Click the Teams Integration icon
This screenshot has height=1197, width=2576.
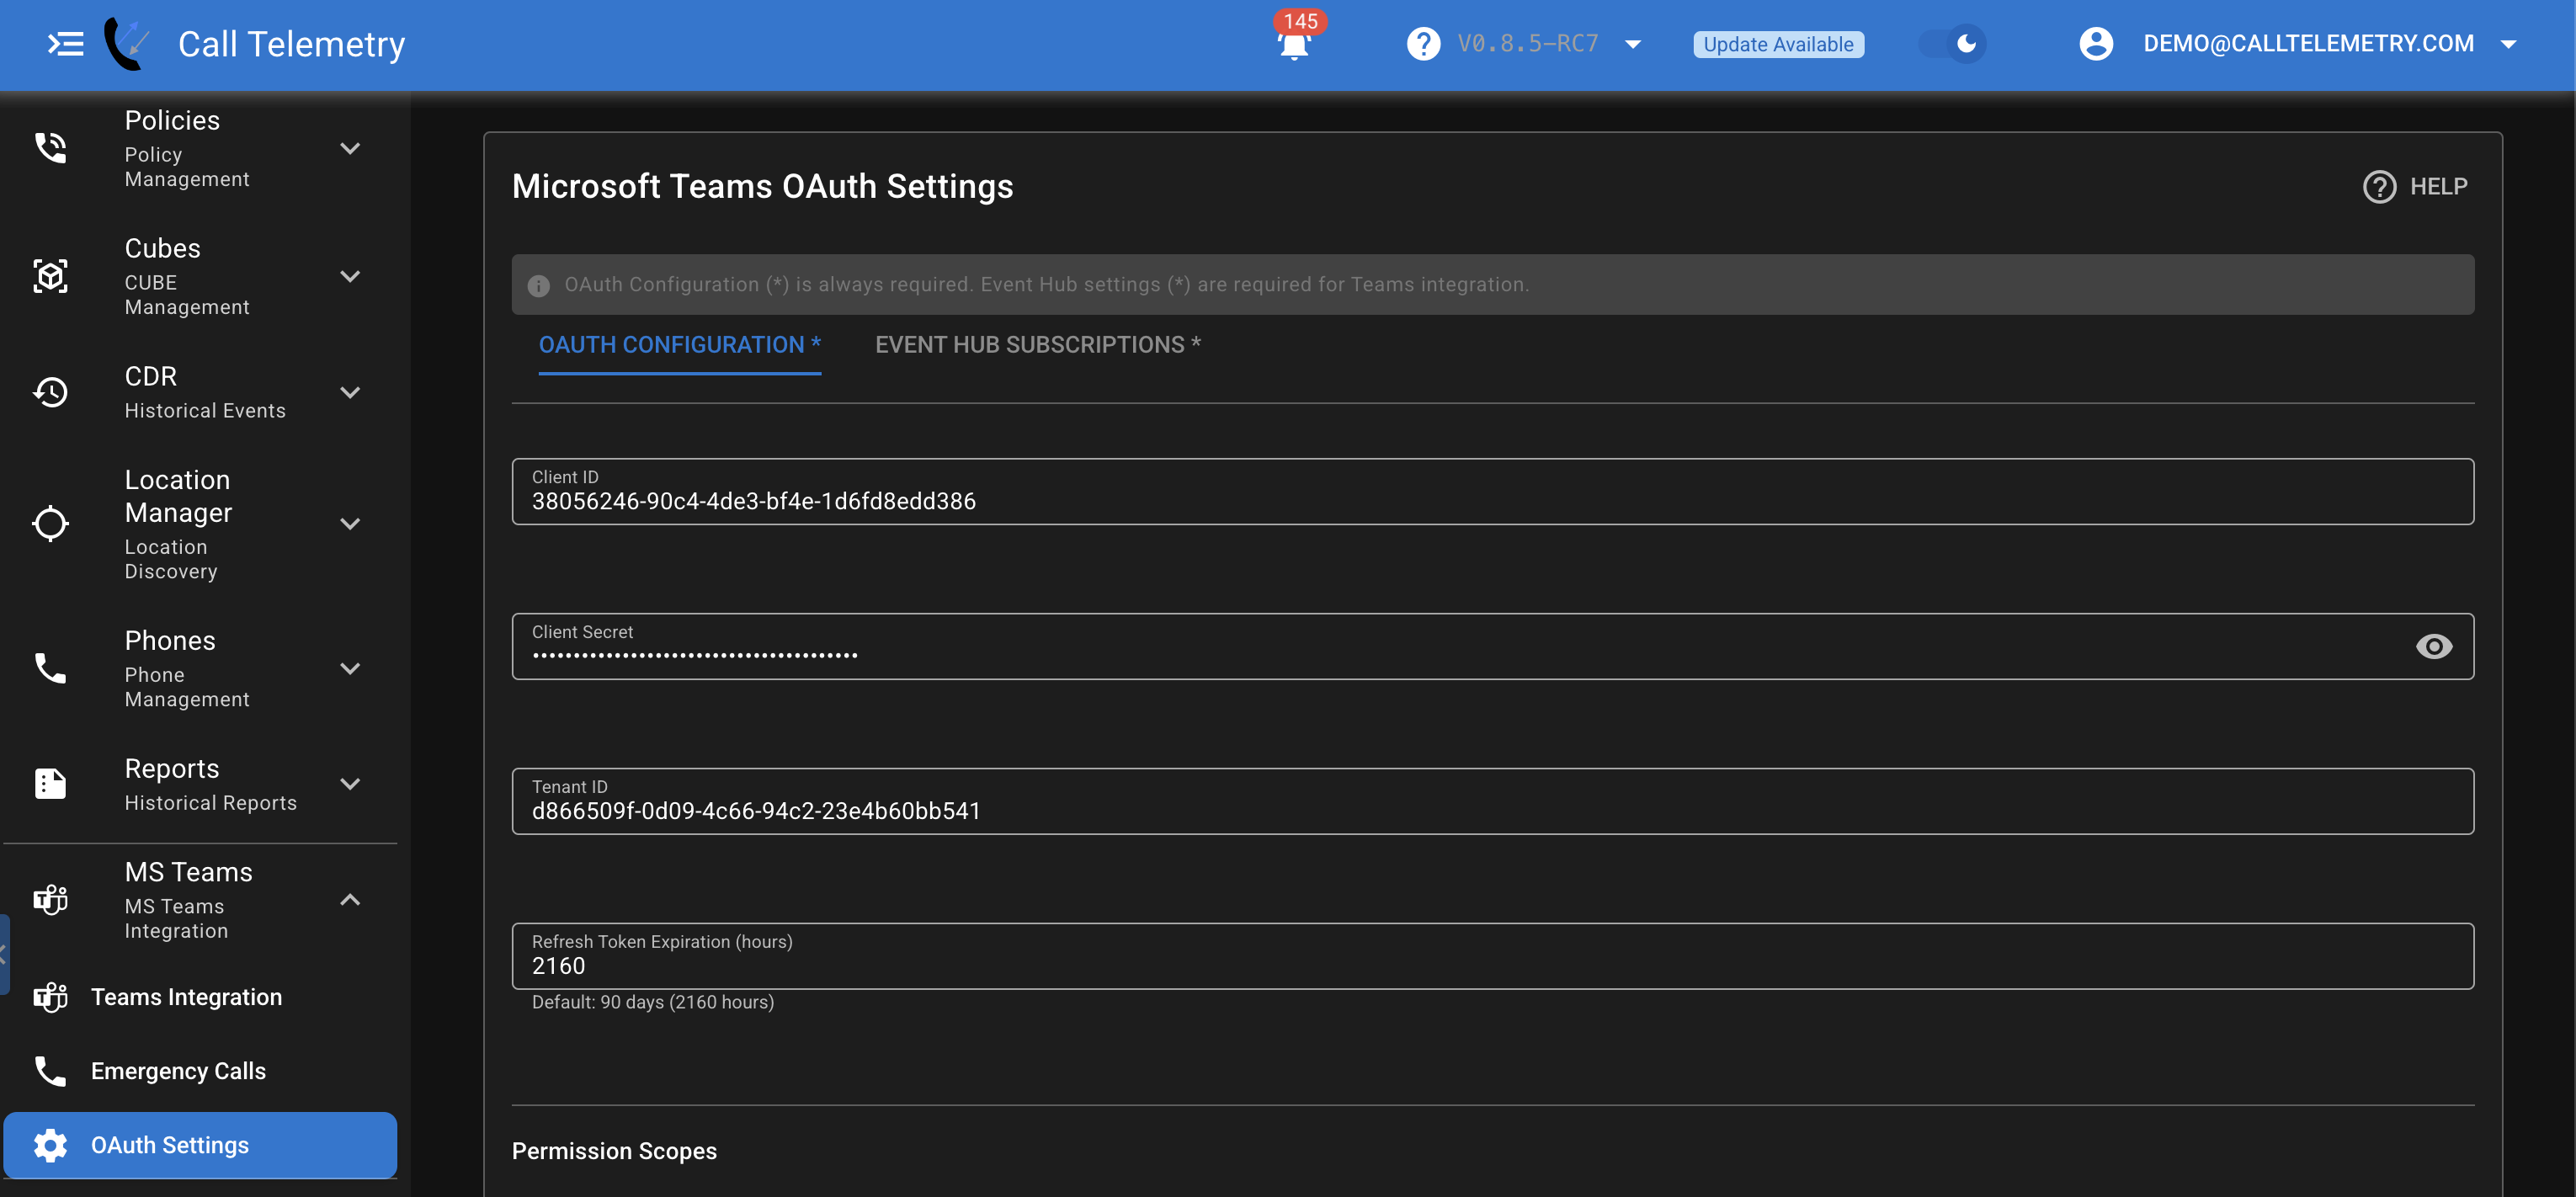pos(50,997)
